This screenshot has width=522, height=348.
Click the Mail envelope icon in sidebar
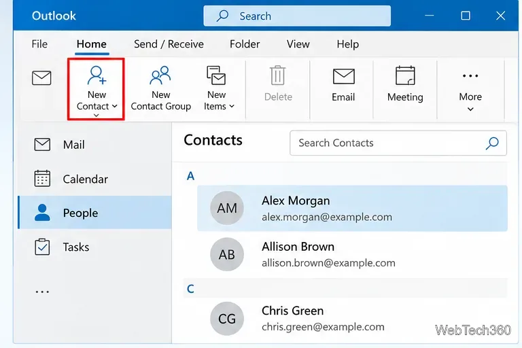(42, 145)
